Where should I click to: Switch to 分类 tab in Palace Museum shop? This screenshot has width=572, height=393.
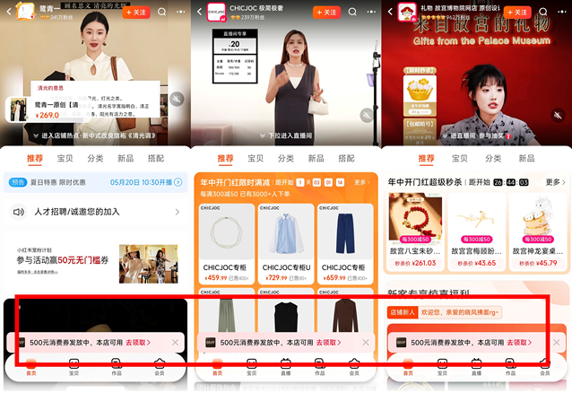[x=493, y=158]
